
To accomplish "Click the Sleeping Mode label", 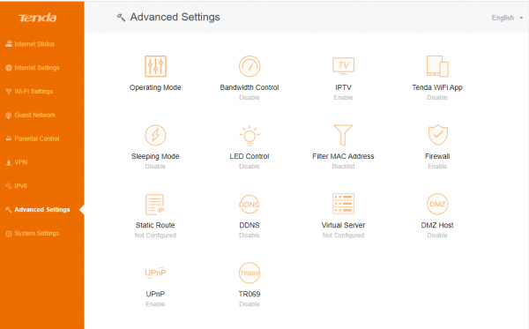I will click(155, 156).
